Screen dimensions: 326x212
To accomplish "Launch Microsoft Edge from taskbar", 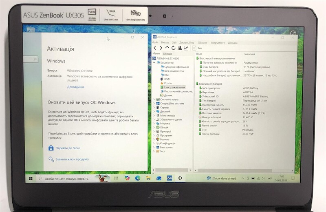I will (x=137, y=178).
